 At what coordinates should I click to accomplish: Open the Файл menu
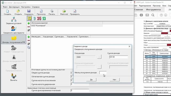[5, 7]
